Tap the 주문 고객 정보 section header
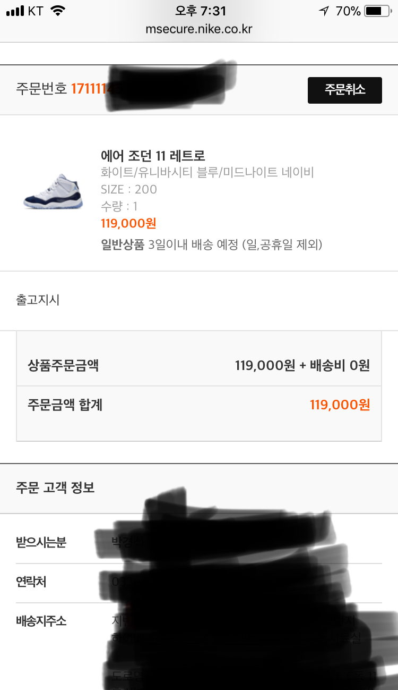This screenshot has height=690, width=398. click(55, 488)
